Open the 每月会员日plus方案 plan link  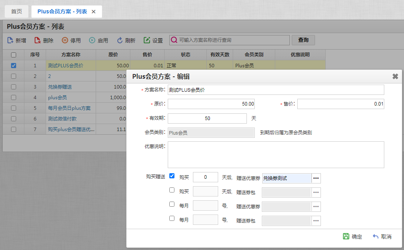[69, 108]
